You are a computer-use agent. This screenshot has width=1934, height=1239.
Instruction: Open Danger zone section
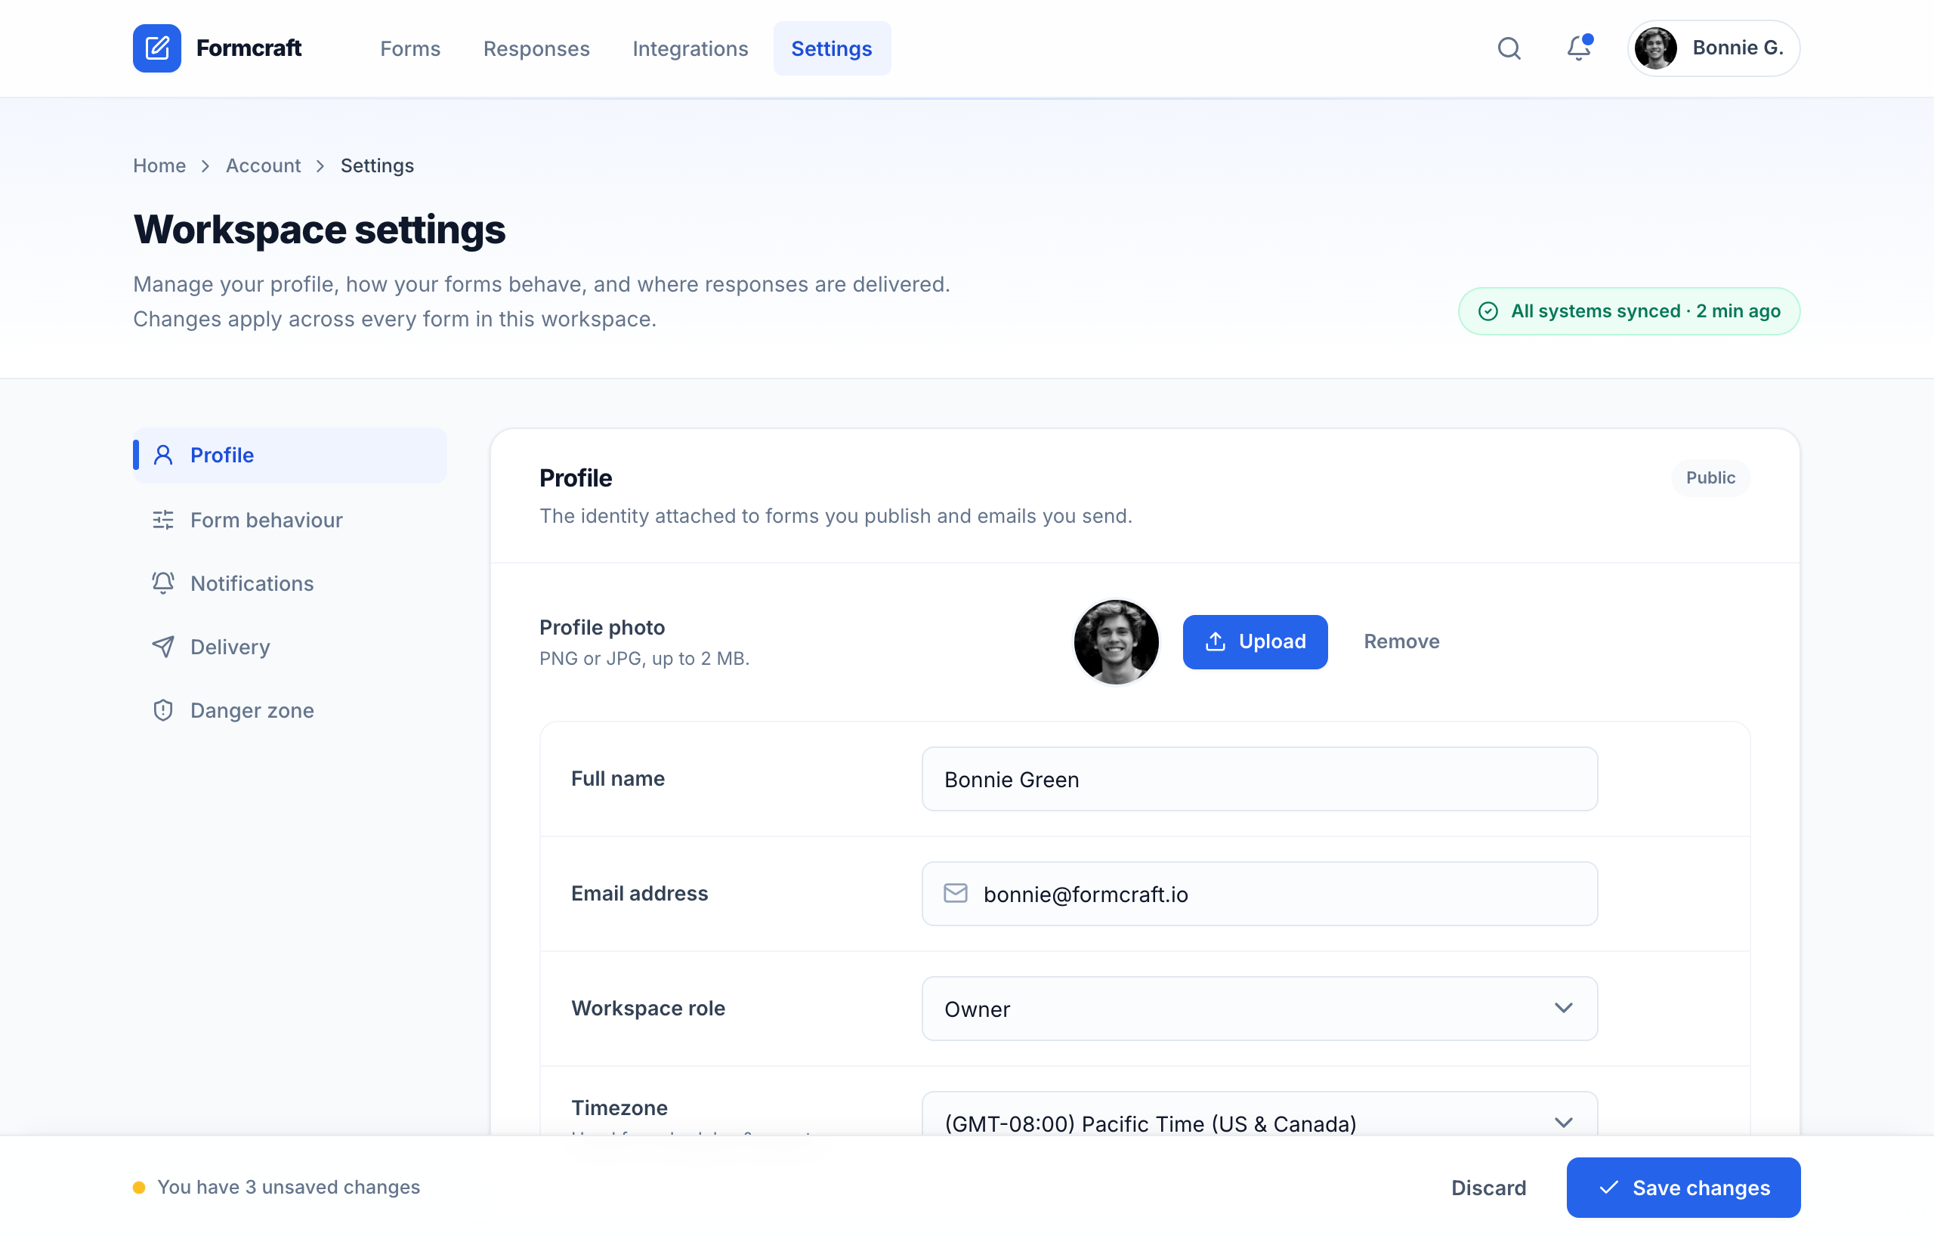click(x=289, y=710)
